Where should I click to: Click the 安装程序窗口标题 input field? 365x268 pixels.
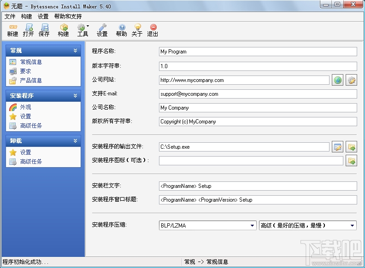click(258, 200)
